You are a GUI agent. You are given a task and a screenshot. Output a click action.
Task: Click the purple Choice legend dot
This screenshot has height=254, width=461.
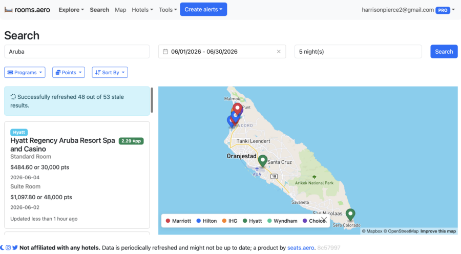point(305,221)
